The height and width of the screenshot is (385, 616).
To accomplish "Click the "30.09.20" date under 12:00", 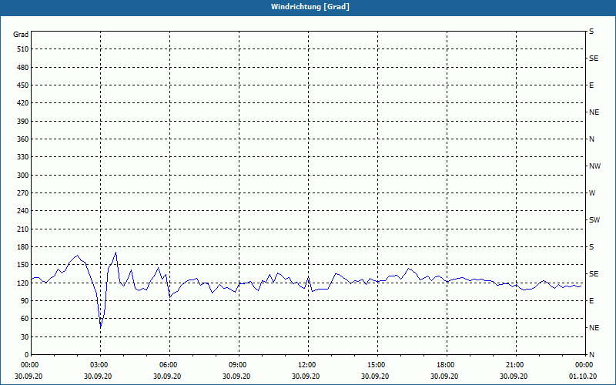I will pos(306,377).
